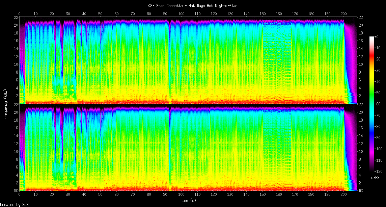The width and height of the screenshot is (386, 207).
Task: Click the "dBFS" label under the color scale
Action: point(376,177)
